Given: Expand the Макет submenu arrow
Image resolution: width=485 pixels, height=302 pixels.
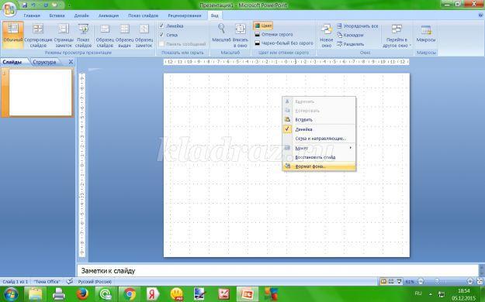Looking at the screenshot, I should coord(351,148).
